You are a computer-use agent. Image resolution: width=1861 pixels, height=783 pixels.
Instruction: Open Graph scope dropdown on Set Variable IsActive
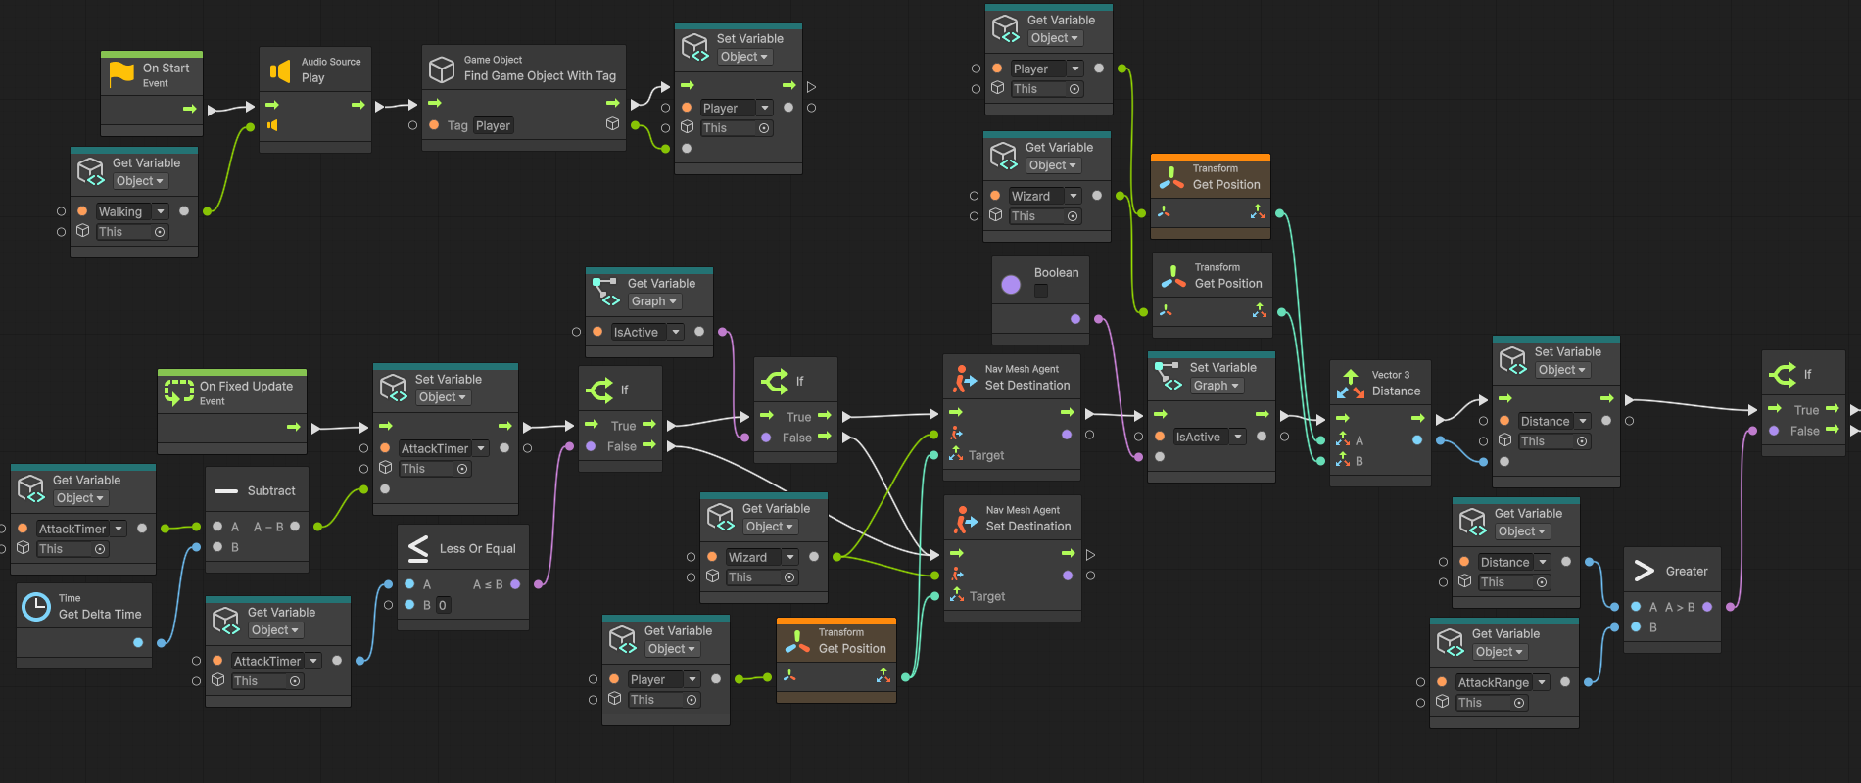1217,386
